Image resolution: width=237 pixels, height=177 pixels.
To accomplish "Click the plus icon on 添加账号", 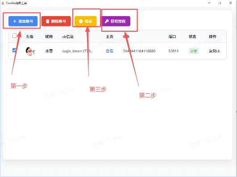I will click(x=15, y=21).
